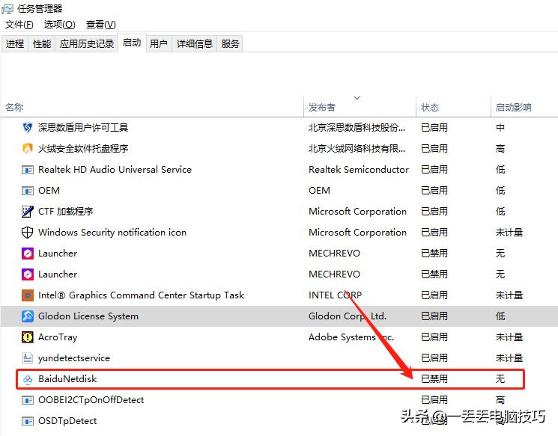Select Intel Graphics Command Center Startup Task name

click(141, 295)
